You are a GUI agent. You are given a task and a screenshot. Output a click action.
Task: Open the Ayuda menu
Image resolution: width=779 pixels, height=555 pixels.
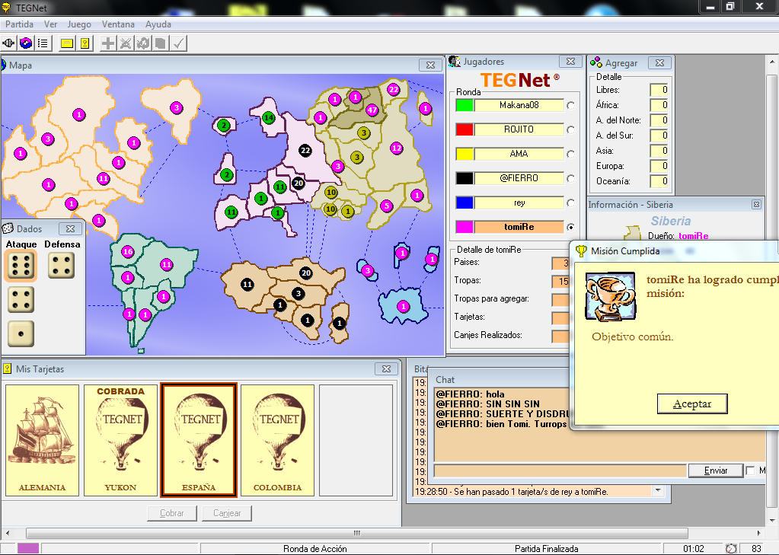[158, 24]
